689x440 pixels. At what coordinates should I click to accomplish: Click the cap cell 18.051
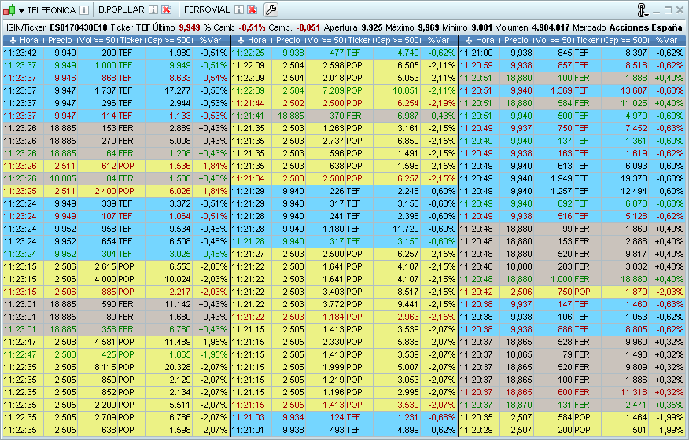(x=396, y=90)
